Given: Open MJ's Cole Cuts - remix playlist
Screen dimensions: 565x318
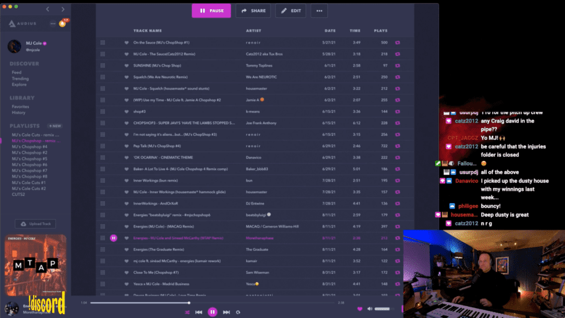Looking at the screenshot, I should [x=36, y=135].
